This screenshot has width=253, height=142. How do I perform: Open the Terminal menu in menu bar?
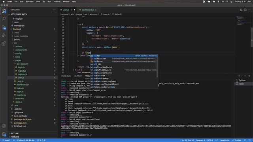[x=57, y=2]
